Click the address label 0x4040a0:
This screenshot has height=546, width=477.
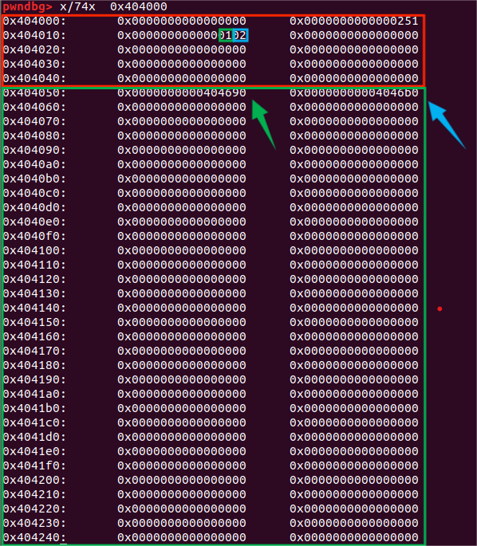[x=34, y=164]
